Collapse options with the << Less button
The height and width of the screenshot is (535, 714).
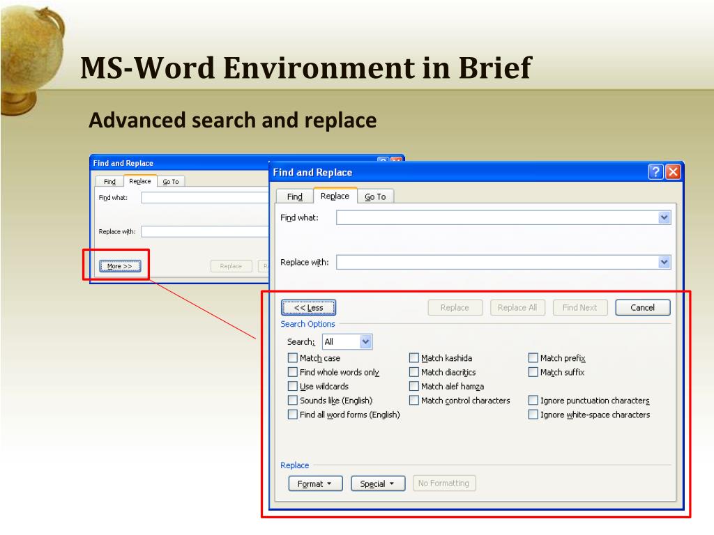point(309,307)
